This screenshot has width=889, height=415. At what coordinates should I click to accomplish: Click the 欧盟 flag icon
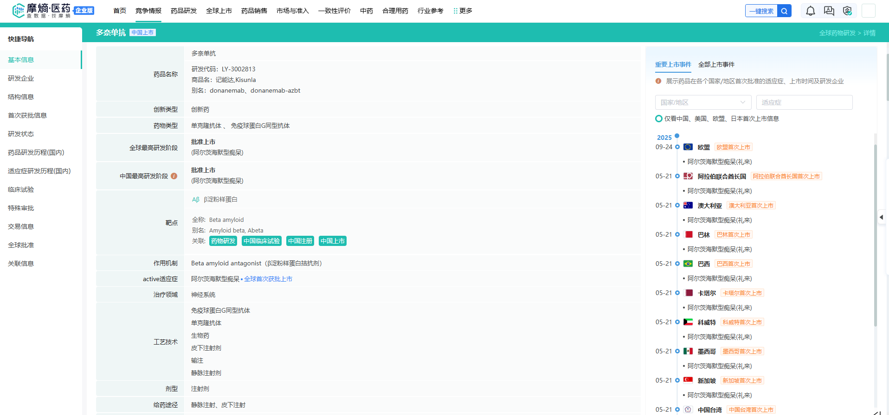coord(688,147)
